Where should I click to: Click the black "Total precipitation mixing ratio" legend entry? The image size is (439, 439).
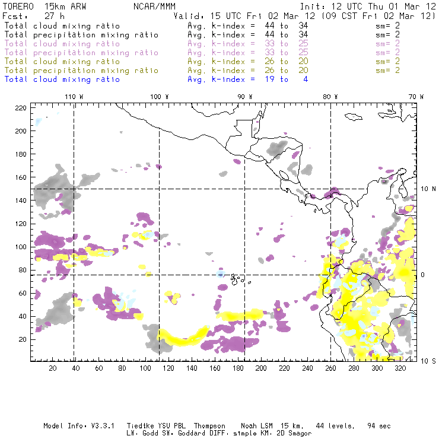point(81,35)
